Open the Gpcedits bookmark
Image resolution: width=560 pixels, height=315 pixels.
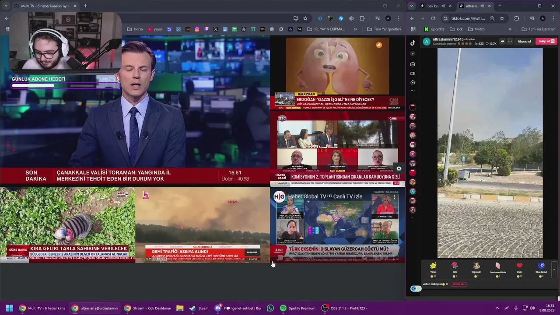point(434,29)
